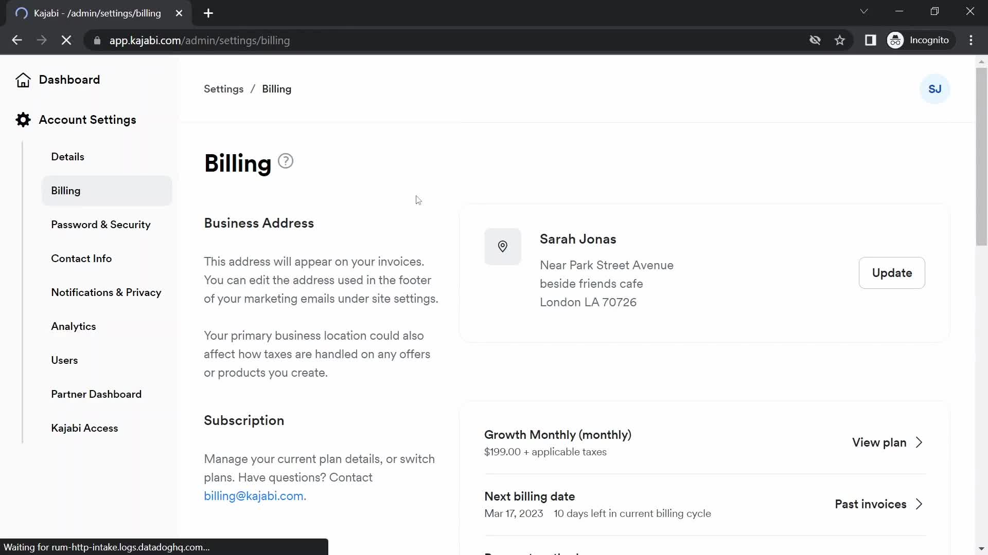988x555 pixels.
Task: Close the Kajabi billing tab
Action: pyautogui.click(x=179, y=13)
